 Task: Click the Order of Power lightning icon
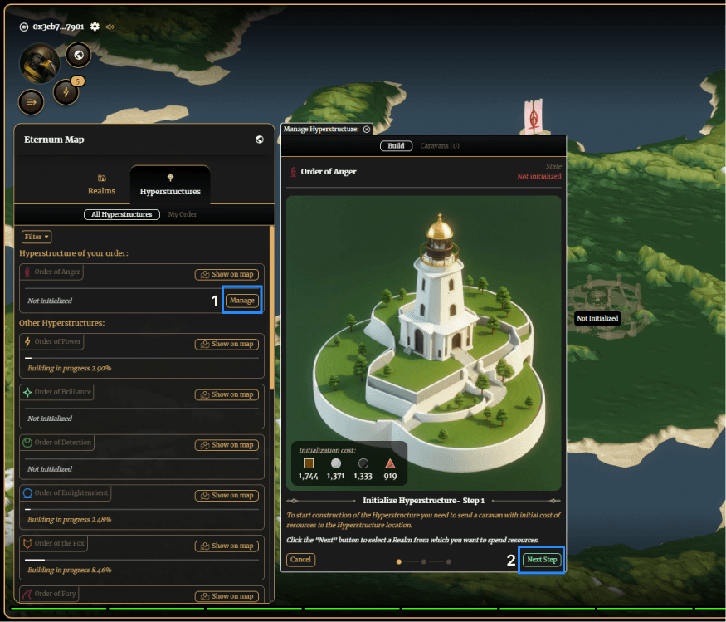click(27, 342)
